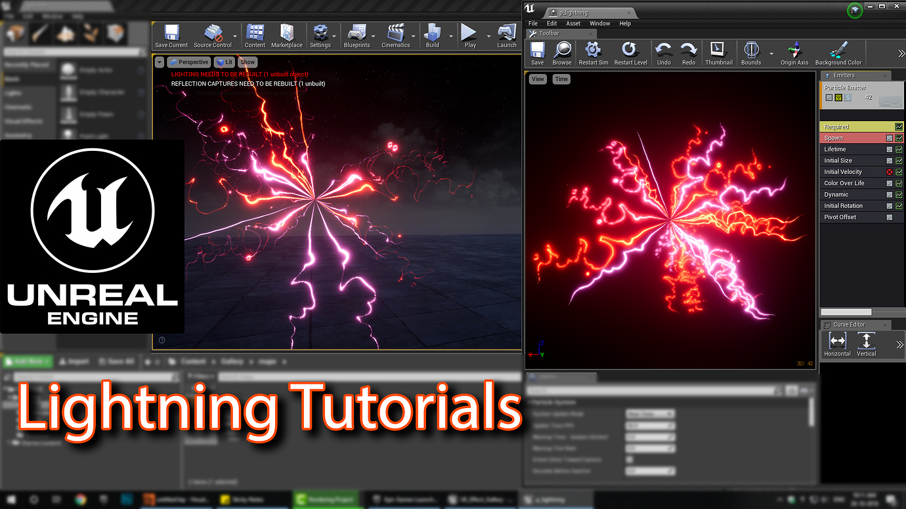This screenshot has height=509, width=906.
Task: Toggle the Spawn module checkbox
Action: [x=890, y=138]
